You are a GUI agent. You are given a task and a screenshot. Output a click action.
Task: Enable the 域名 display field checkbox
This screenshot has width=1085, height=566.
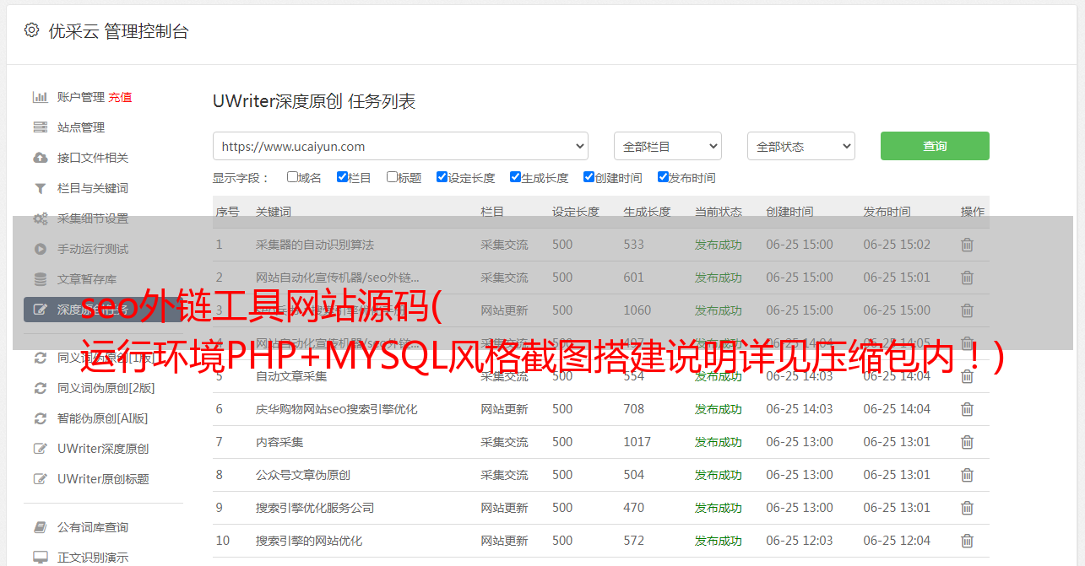click(292, 177)
